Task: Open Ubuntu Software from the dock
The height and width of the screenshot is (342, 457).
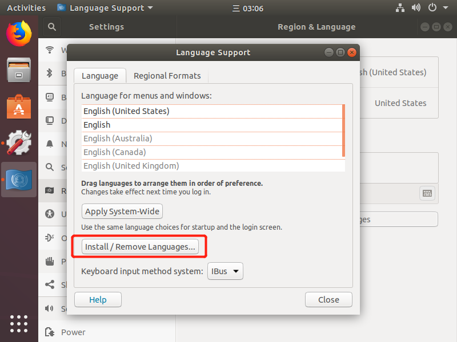Action: (19, 106)
